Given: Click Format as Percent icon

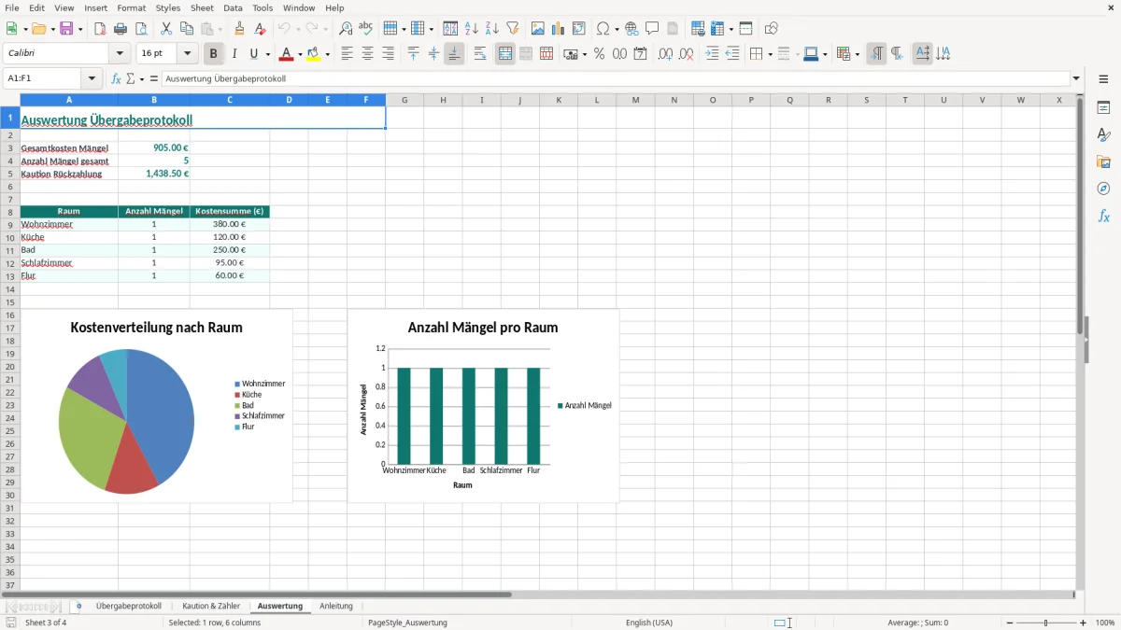Looking at the screenshot, I should pos(600,54).
